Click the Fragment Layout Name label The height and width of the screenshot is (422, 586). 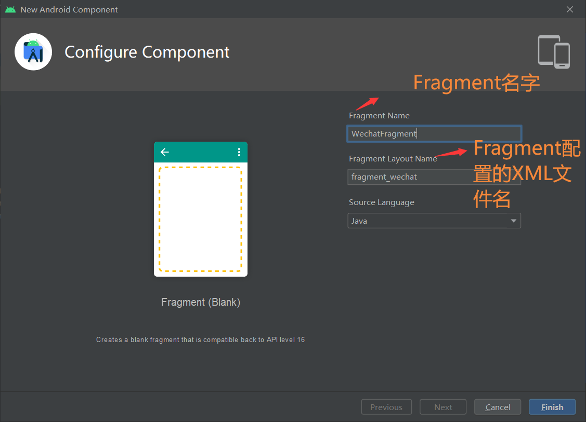(x=393, y=159)
